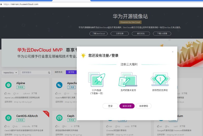
Task: Like the Chrome driver card thumbs-up icon
Action: click(x=107, y=126)
